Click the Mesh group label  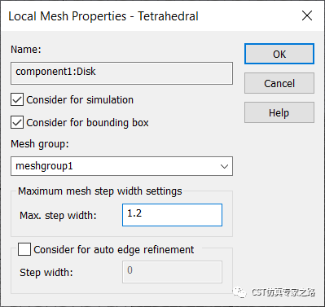point(40,144)
